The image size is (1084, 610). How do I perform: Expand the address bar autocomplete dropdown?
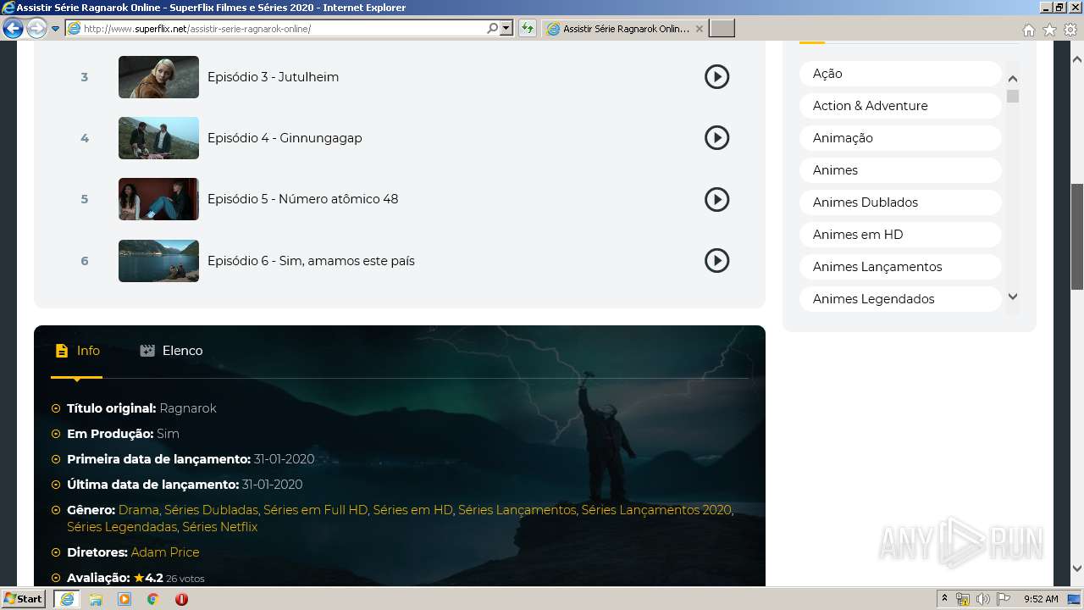[506, 29]
